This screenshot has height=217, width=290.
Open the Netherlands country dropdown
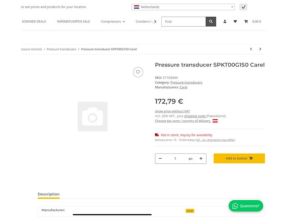point(183,7)
